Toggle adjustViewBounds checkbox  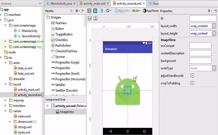point(192,76)
